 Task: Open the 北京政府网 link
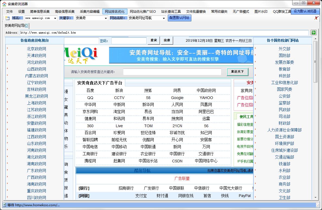pos(37,49)
